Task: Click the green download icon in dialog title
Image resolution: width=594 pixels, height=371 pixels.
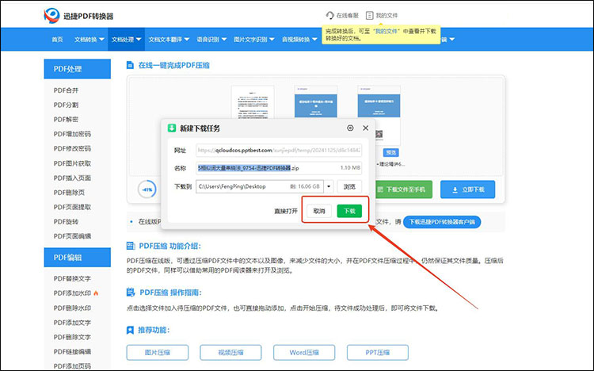Action: 172,128
